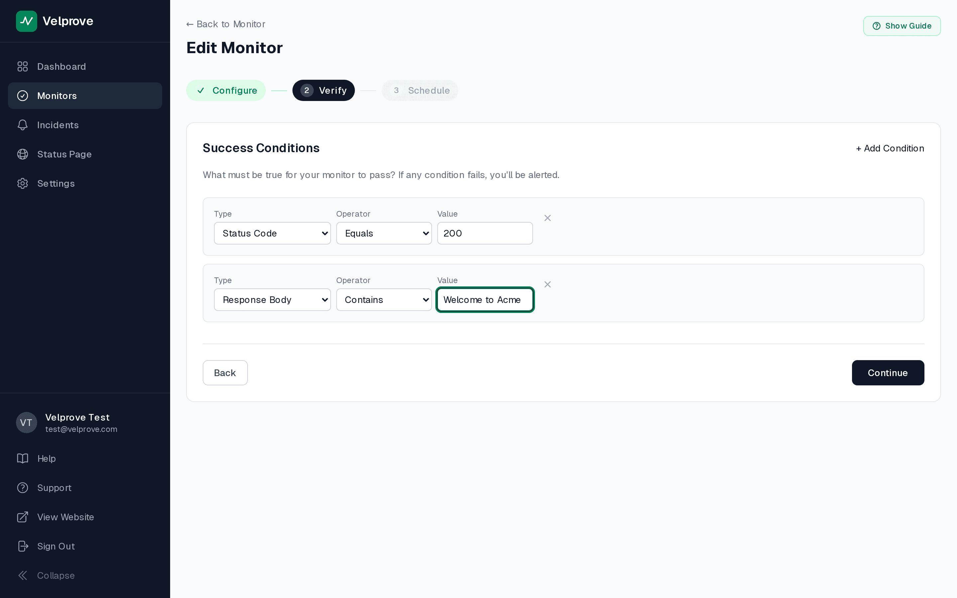957x598 pixels.
Task: Open the Status Code type dropdown
Action: (x=272, y=233)
